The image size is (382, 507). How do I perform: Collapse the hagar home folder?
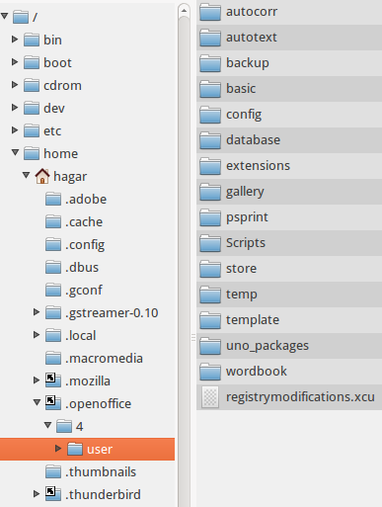click(27, 175)
